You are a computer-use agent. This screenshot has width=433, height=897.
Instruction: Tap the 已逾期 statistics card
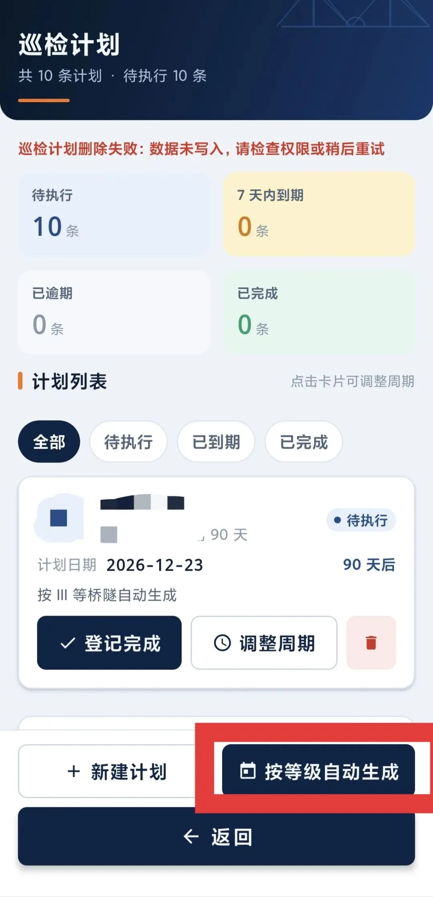coord(114,312)
